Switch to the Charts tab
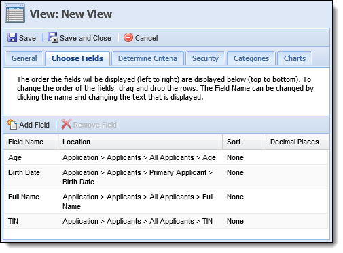Screen dimensions: 343x253 (295, 58)
